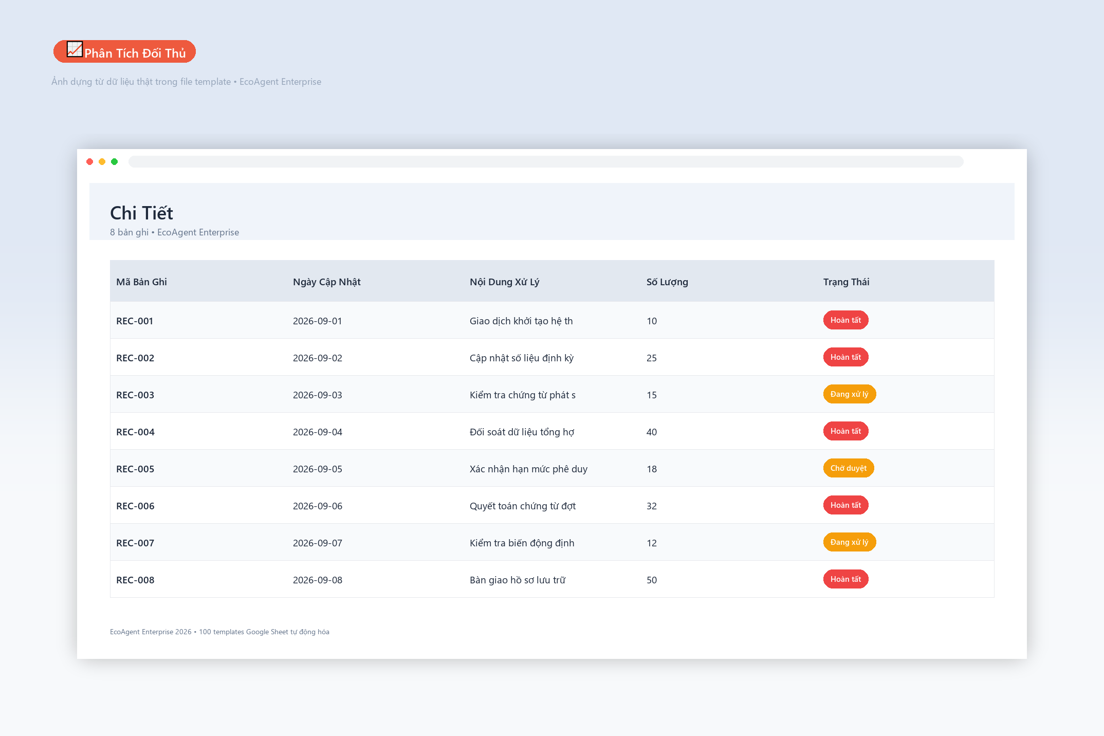The width and height of the screenshot is (1104, 736).
Task: Click the Hoàn tất badge in REC-001 row
Action: (x=845, y=320)
